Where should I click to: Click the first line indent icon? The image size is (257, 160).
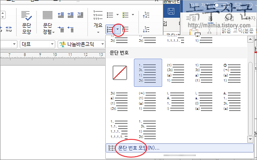tap(61, 29)
